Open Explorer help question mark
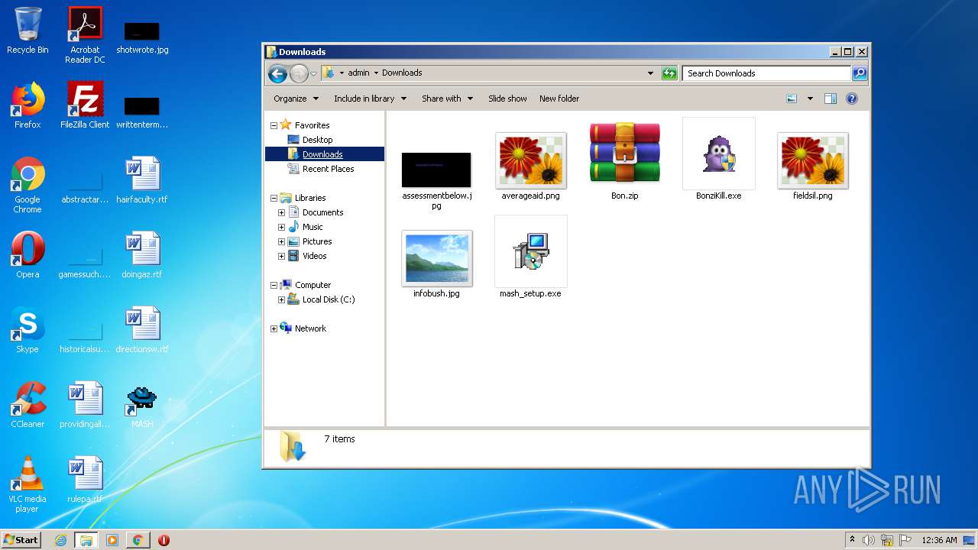The width and height of the screenshot is (978, 550). [852, 99]
